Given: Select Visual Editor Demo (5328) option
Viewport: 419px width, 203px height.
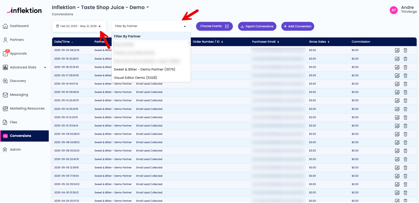Looking at the screenshot, I should click(x=151, y=78).
